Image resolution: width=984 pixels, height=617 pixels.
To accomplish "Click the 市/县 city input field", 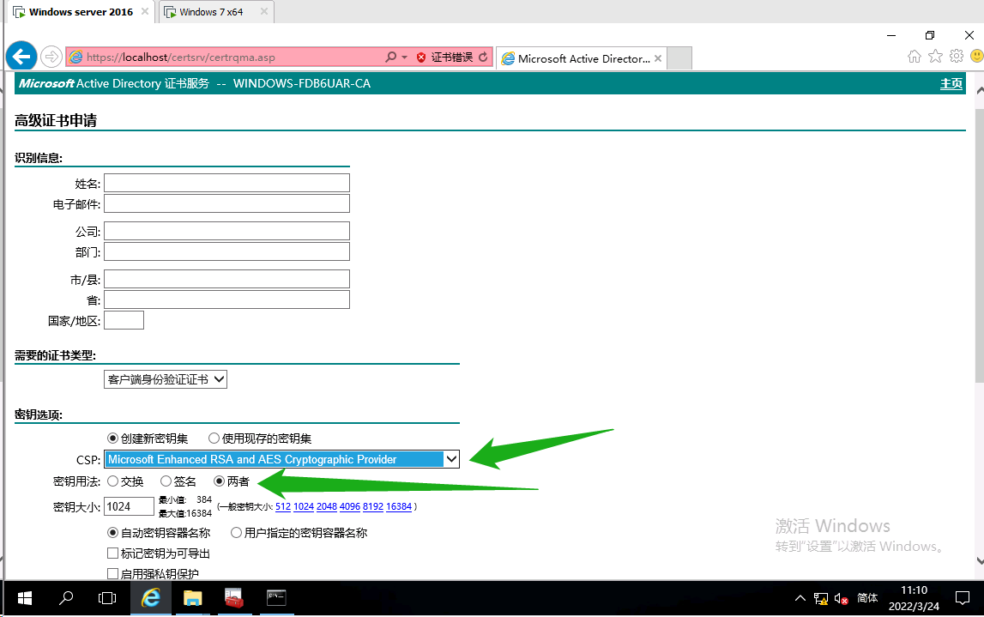I will pos(226,279).
